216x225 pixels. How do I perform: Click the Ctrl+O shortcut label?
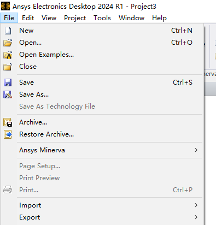coord(182,43)
